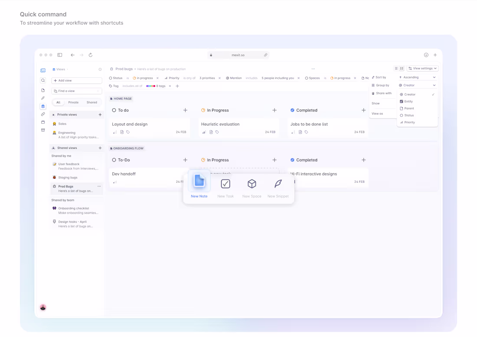This screenshot has height=337, width=477.
Task: Open the Notes icon in the left rail
Action: (43, 89)
